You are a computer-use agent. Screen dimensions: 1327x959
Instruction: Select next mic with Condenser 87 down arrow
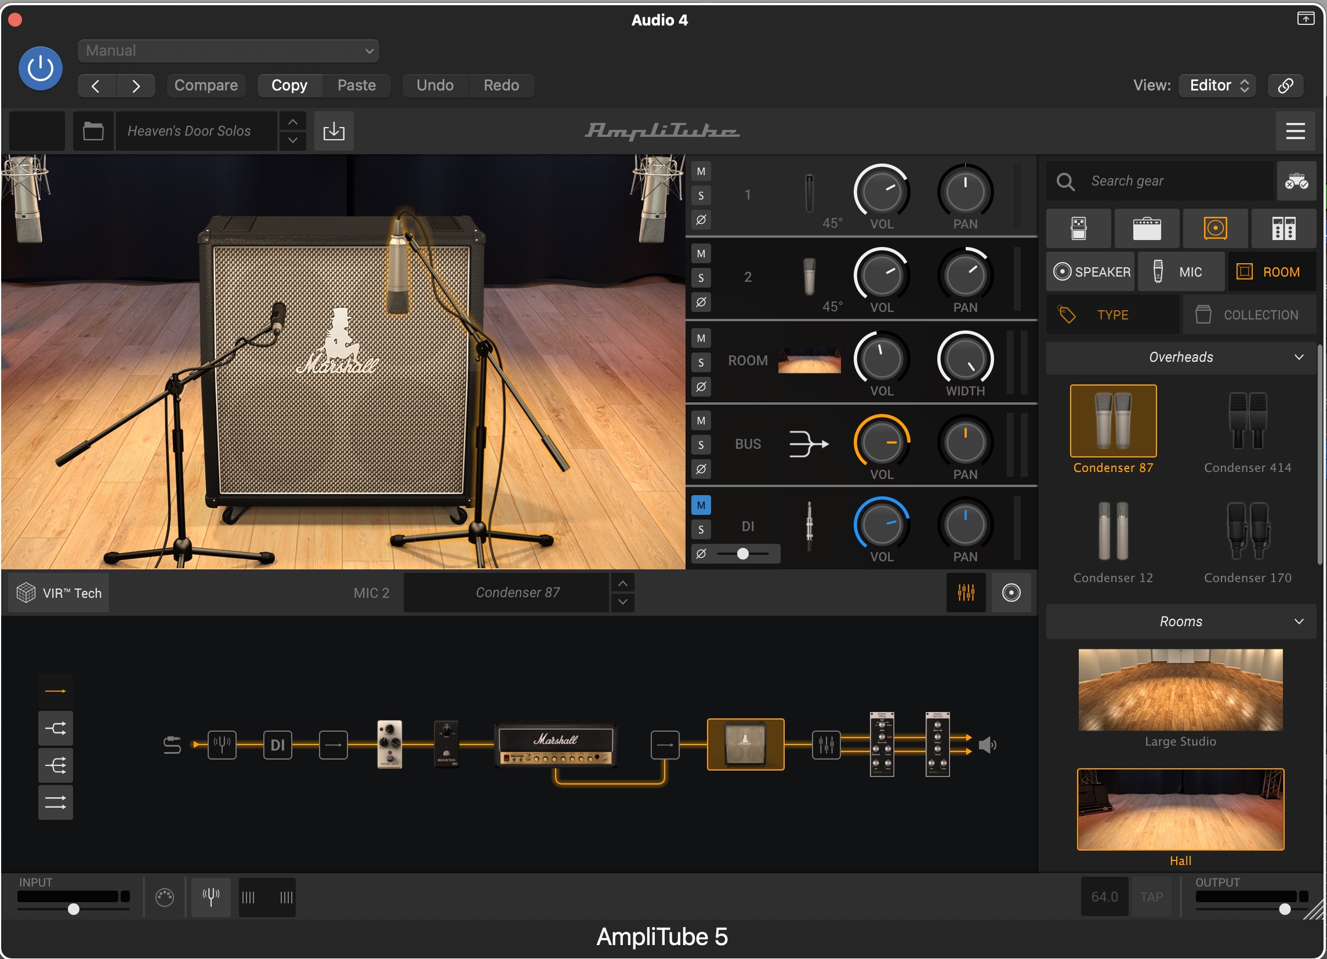click(622, 602)
